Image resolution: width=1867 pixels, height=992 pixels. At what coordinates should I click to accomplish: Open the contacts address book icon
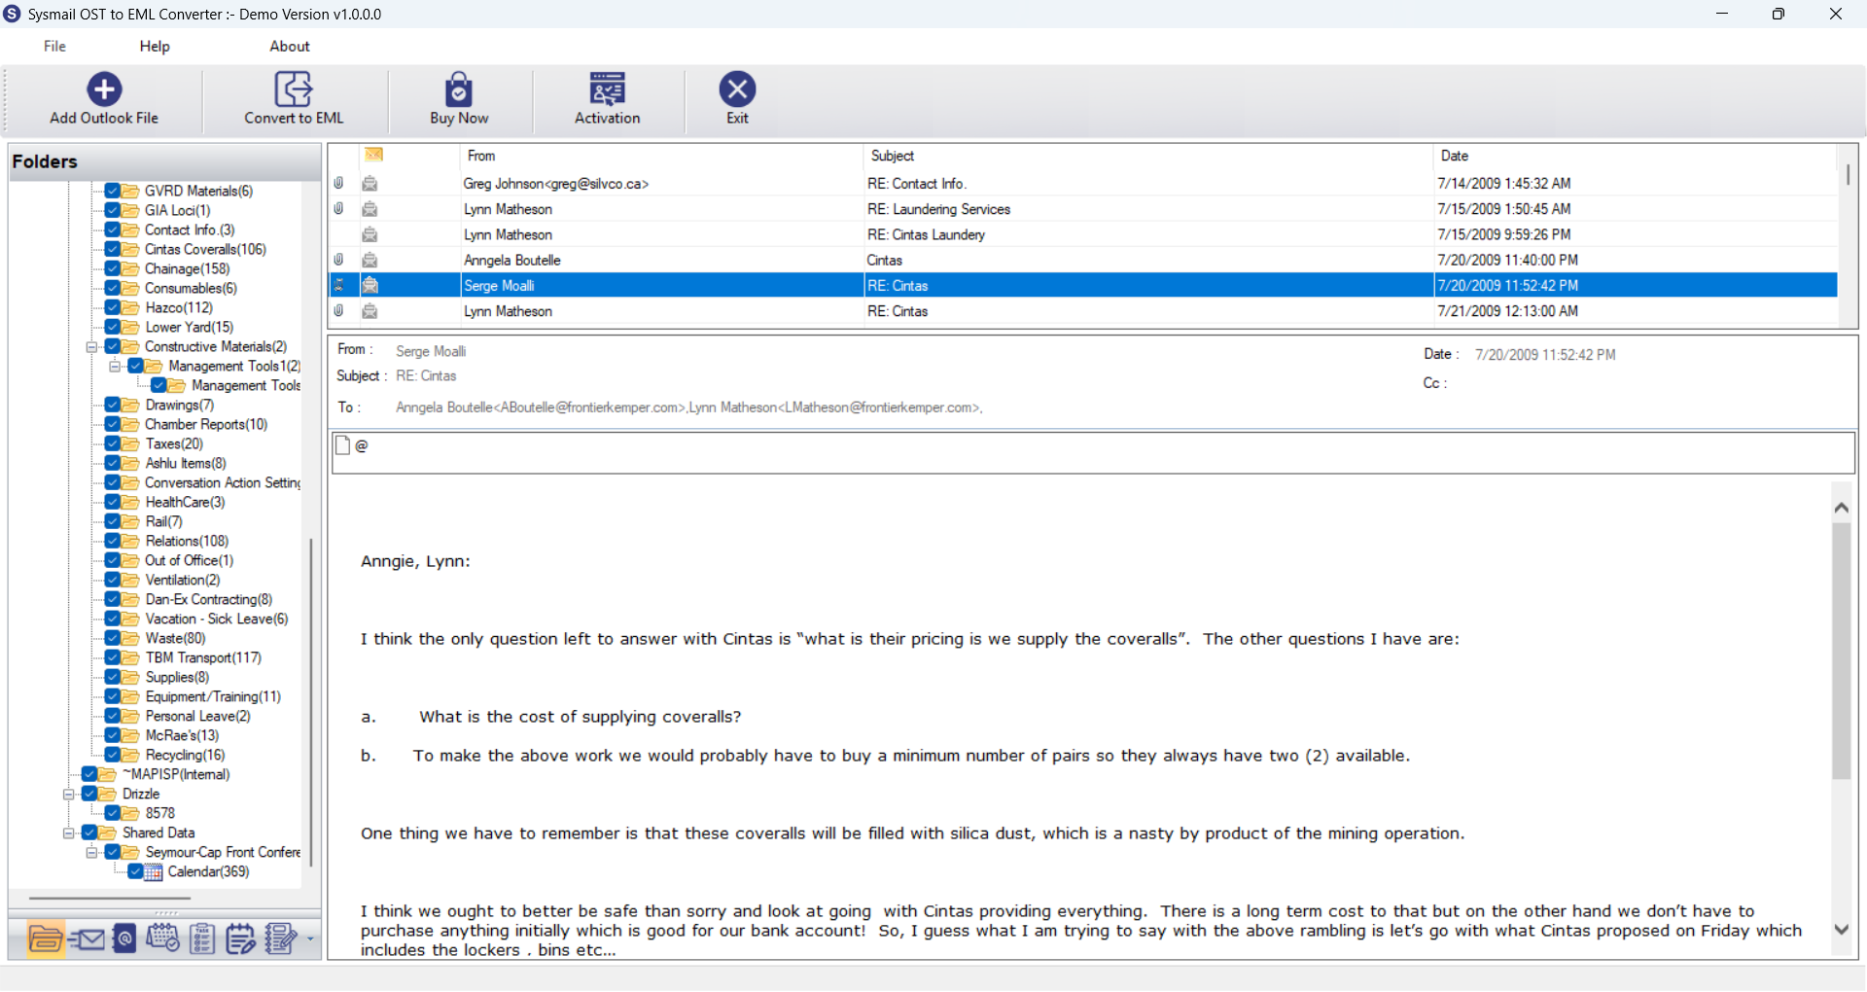[124, 939]
